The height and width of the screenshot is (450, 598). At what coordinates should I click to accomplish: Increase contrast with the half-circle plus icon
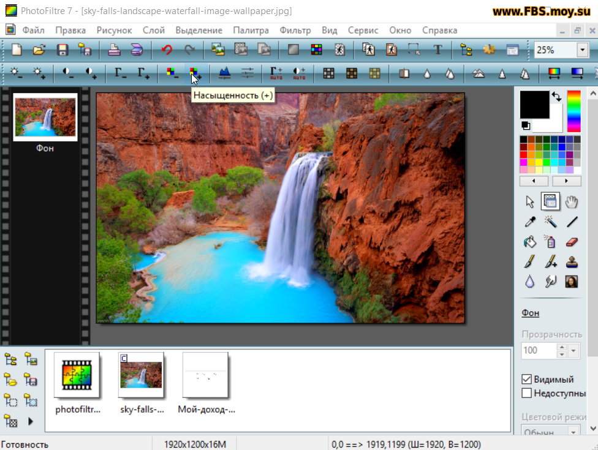click(91, 72)
